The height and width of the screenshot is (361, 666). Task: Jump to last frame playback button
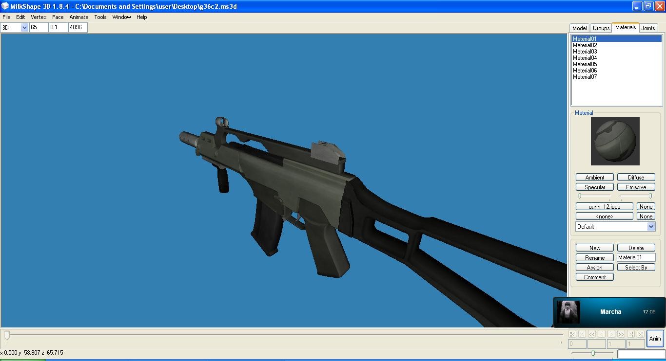point(641,334)
